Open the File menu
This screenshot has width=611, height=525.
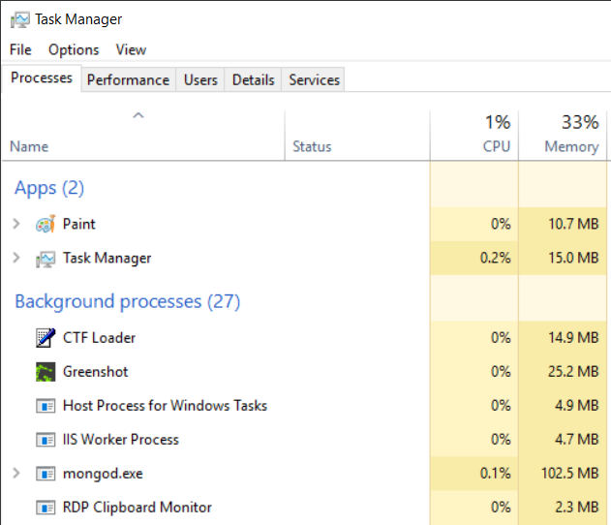click(20, 50)
